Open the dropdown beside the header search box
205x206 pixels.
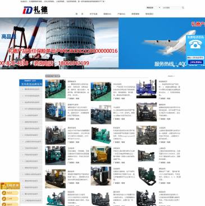(153, 8)
